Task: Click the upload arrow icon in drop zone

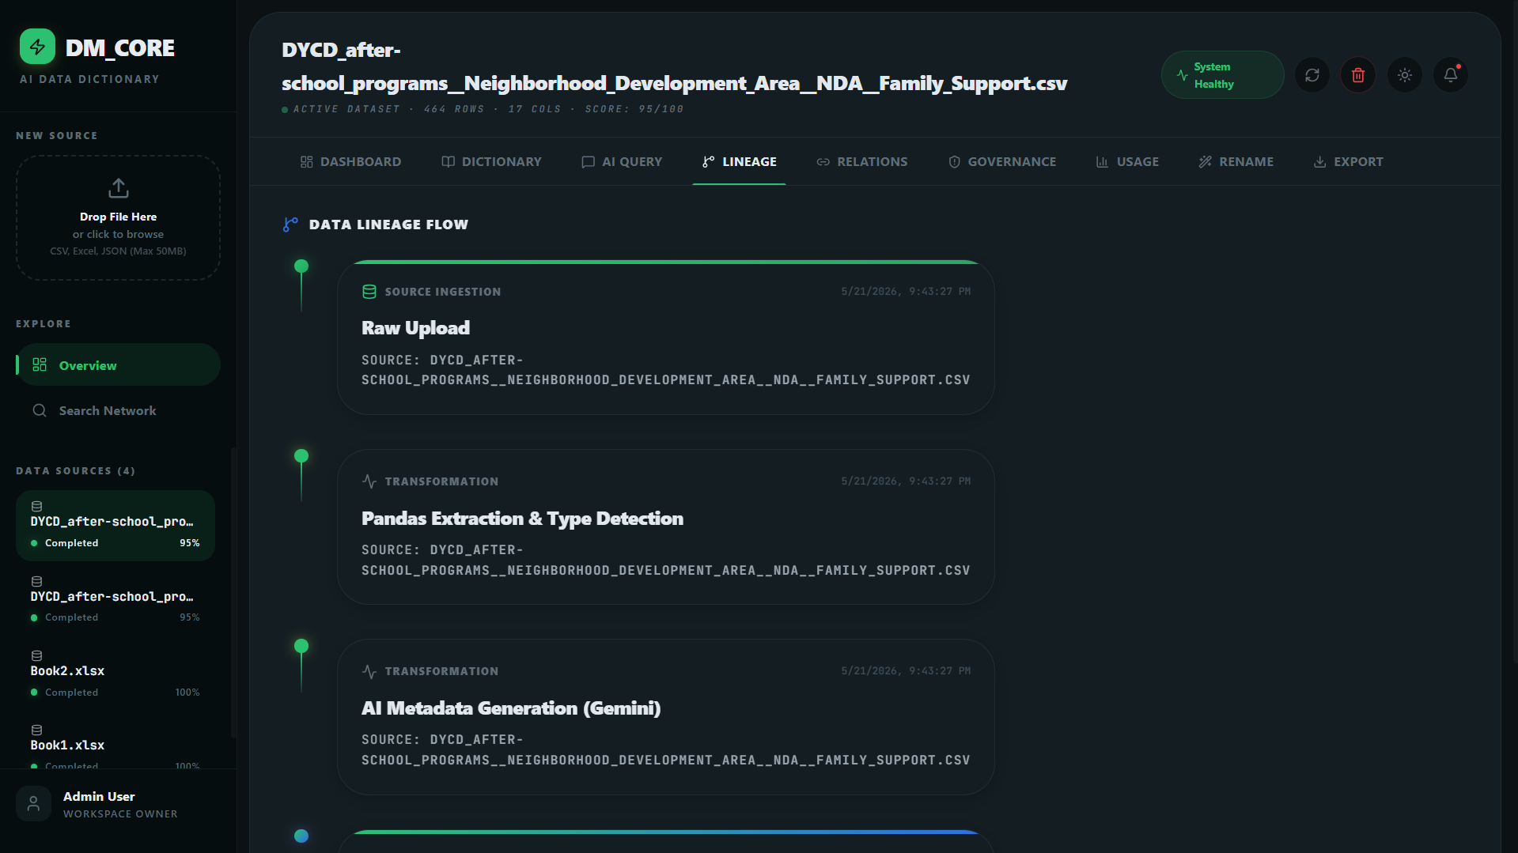Action: coord(118,188)
